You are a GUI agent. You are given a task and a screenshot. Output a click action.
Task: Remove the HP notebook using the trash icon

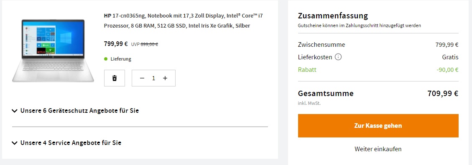tap(115, 78)
